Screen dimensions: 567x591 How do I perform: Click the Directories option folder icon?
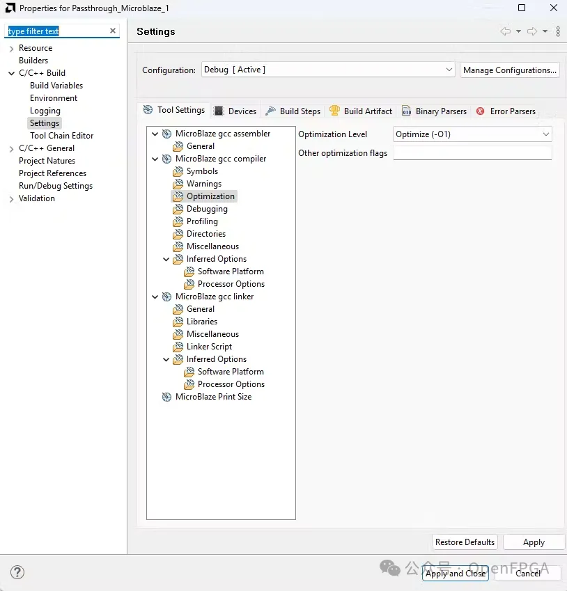[178, 234]
